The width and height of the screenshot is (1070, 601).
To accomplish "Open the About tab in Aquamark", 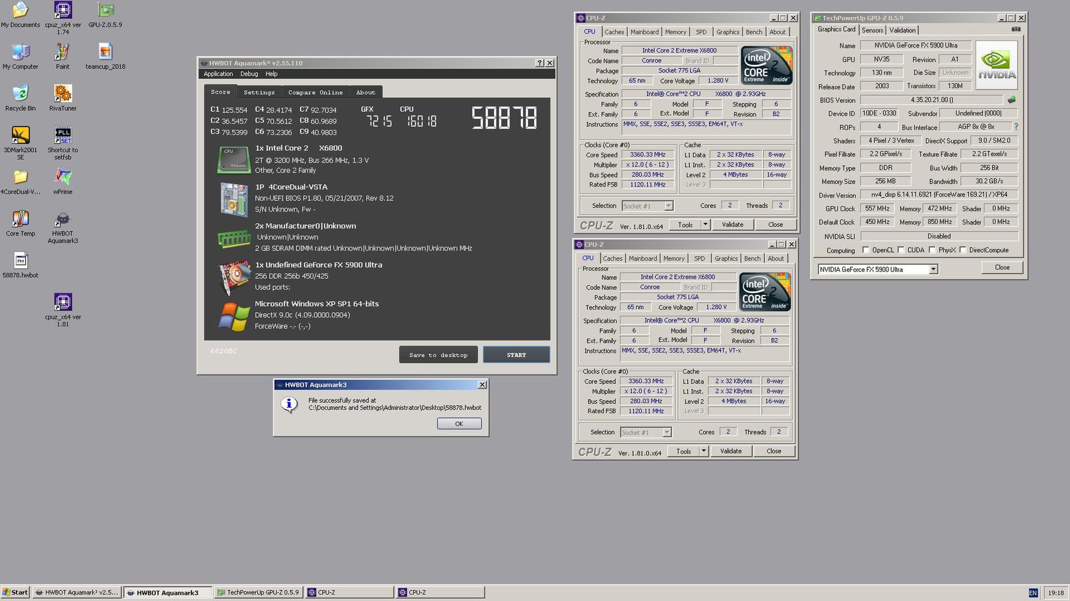I will point(366,92).
